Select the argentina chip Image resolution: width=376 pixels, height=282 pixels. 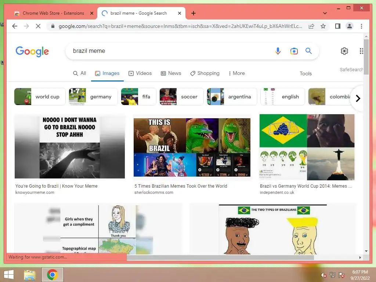(x=232, y=97)
